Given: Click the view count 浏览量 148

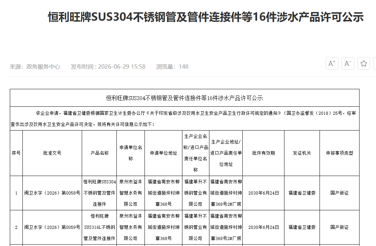Looking at the screenshot, I should [172, 66].
